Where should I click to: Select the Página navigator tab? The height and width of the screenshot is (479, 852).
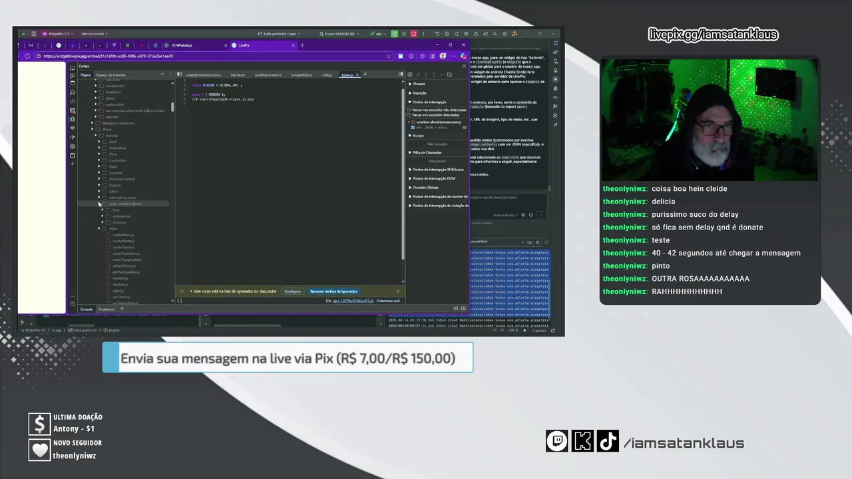point(85,75)
